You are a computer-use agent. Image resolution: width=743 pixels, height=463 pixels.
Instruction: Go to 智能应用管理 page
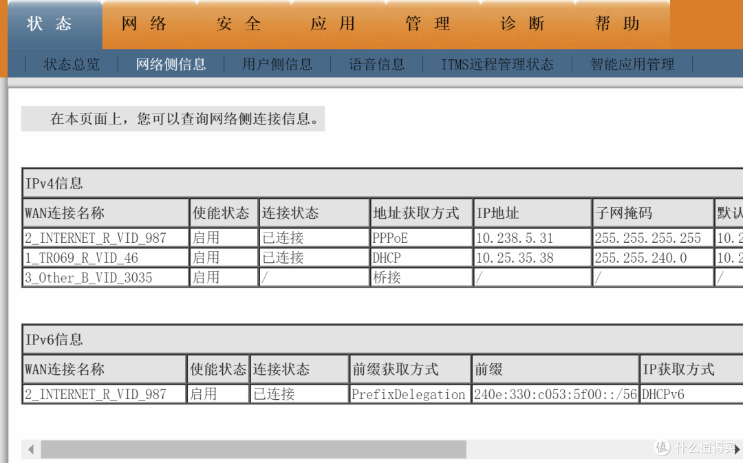coord(632,65)
